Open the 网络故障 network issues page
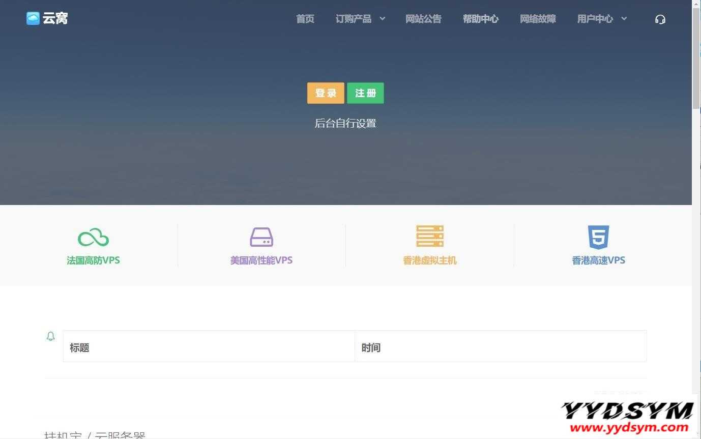The width and height of the screenshot is (701, 439). coord(538,19)
